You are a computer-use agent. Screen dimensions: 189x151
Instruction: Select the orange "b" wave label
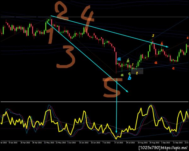pos(163,43)
